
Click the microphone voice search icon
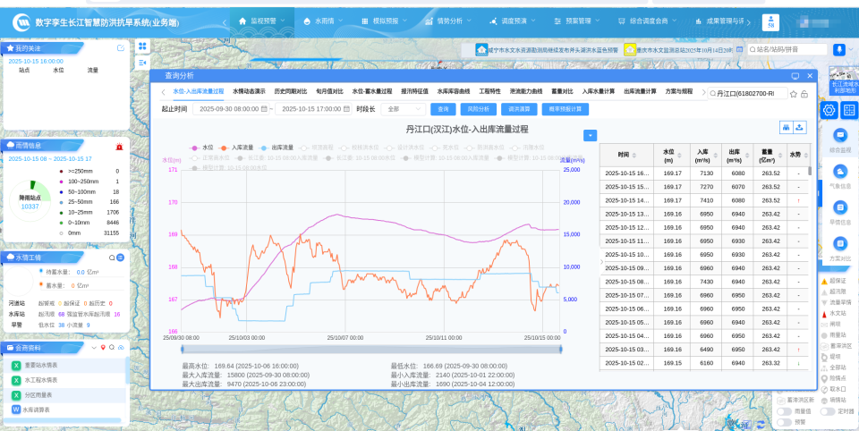pyautogui.click(x=839, y=49)
